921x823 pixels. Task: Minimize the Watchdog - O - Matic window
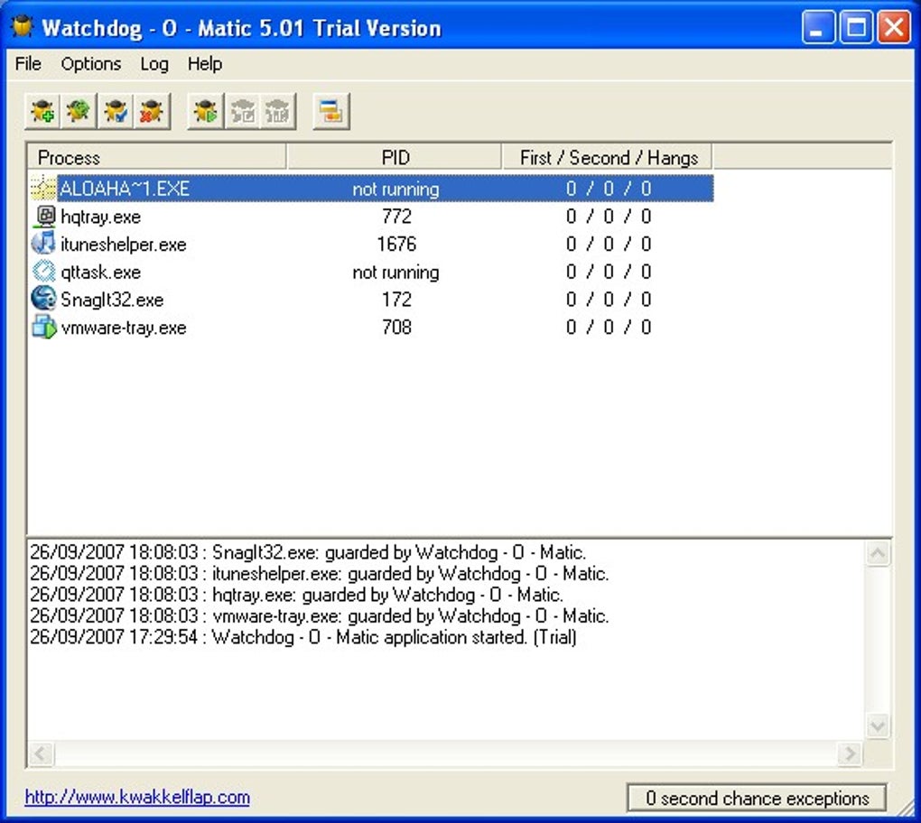click(818, 26)
